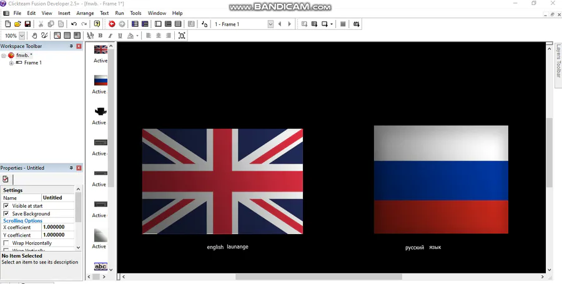Image resolution: width=562 pixels, height=284 pixels.
Task: Click the Underline U formatting icon
Action: pyautogui.click(x=120, y=36)
